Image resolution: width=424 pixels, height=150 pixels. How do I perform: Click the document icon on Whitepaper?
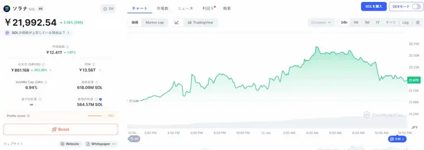click(x=88, y=144)
